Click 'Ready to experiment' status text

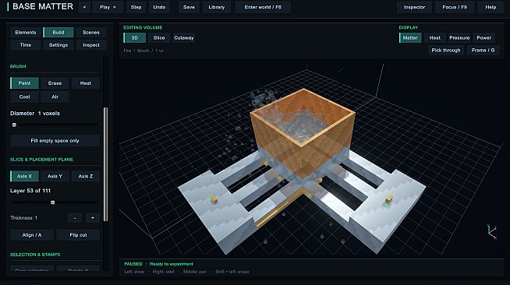pos(171,264)
